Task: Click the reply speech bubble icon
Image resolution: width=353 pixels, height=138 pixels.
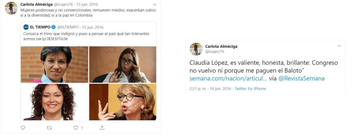Action: click(x=23, y=128)
